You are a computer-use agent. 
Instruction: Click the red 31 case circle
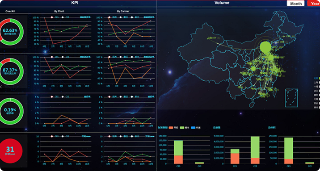10,150
